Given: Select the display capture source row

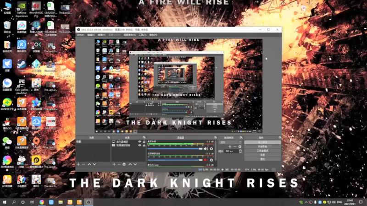Looking at the screenshot, I should (x=128, y=142).
